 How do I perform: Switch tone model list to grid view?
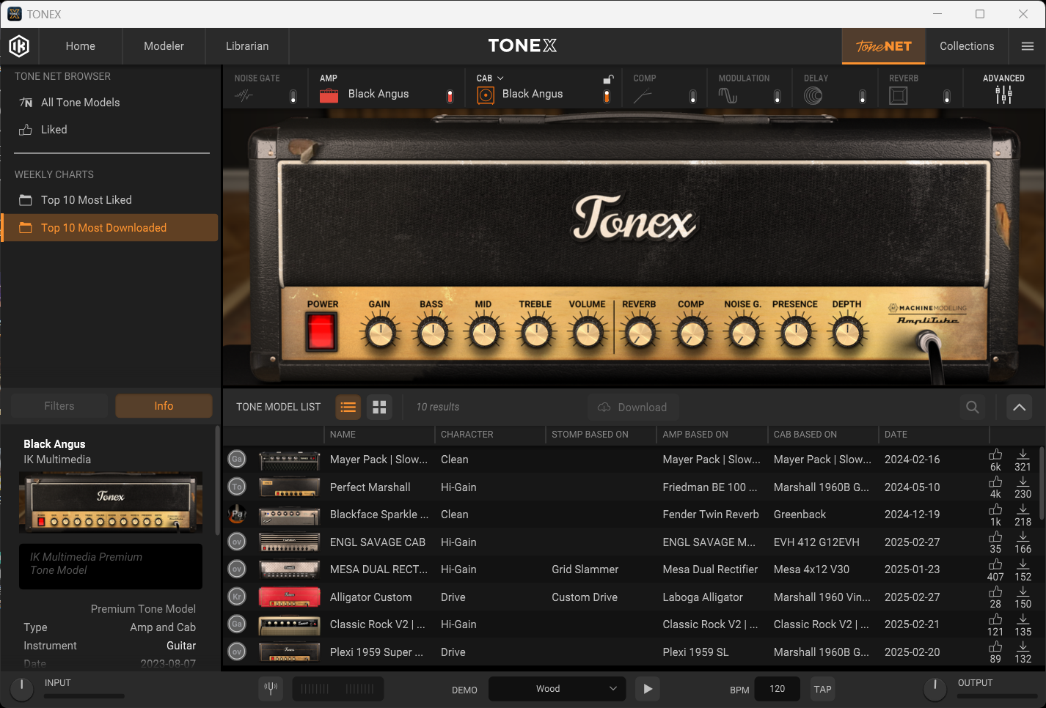(379, 407)
